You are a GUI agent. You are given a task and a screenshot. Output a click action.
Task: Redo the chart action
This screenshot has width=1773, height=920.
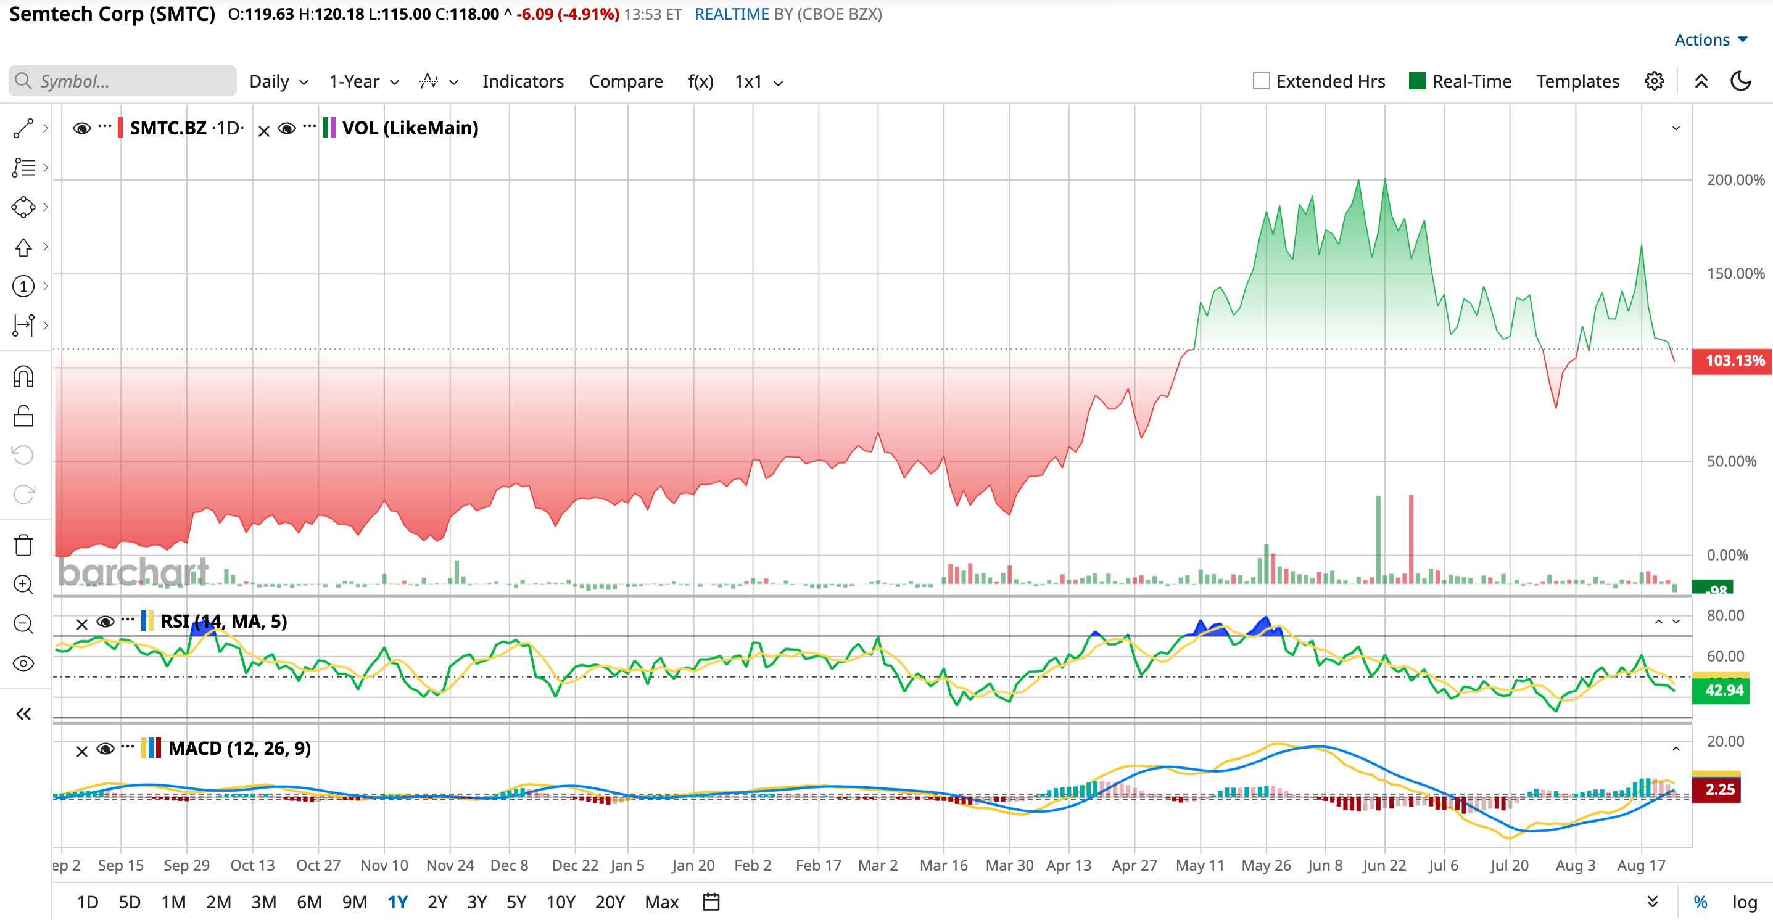tap(23, 494)
